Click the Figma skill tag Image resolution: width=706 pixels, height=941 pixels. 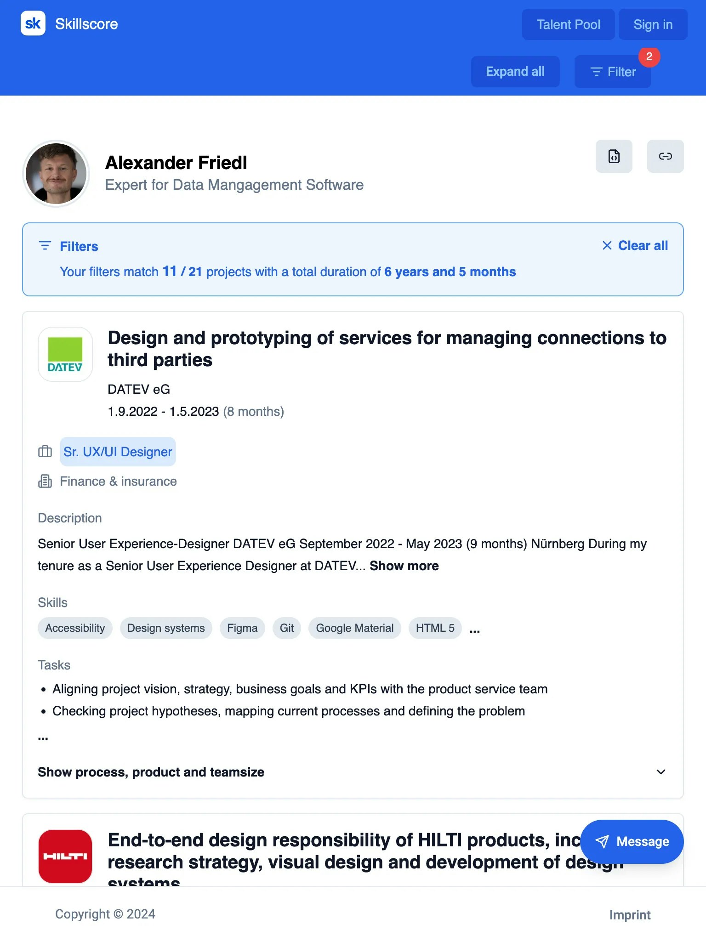click(242, 628)
